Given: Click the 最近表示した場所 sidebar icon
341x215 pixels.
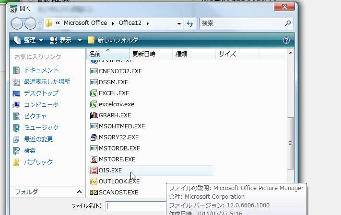Looking at the screenshot, I should (16, 82).
